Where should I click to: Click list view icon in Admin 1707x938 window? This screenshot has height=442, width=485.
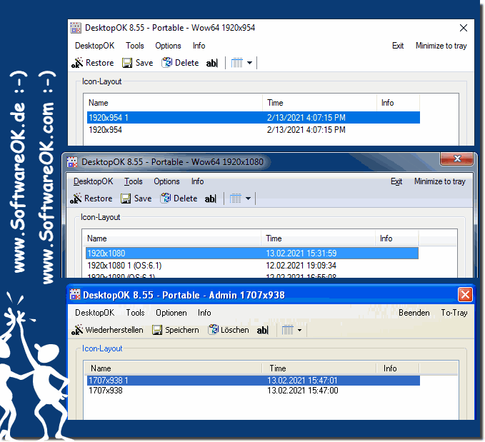pyautogui.click(x=287, y=331)
